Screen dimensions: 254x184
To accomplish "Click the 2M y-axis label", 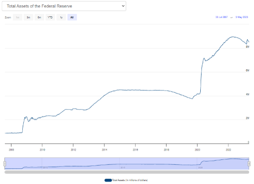I will [247, 118].
